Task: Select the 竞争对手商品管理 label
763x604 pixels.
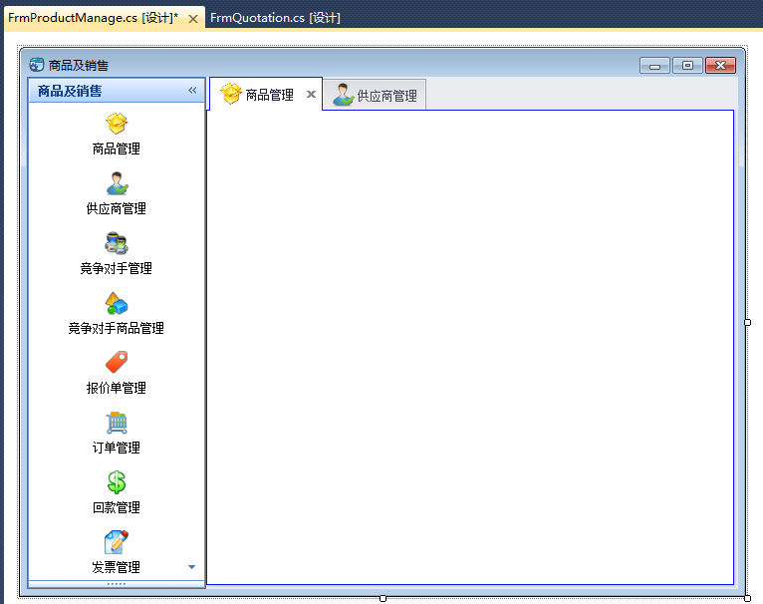Action: 117,328
